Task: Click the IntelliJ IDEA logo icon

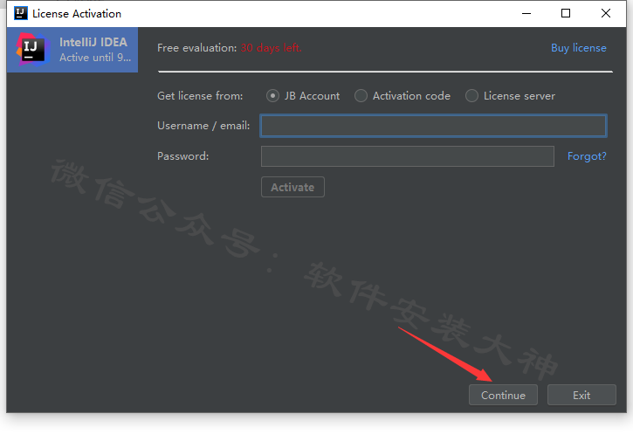Action: [x=33, y=49]
